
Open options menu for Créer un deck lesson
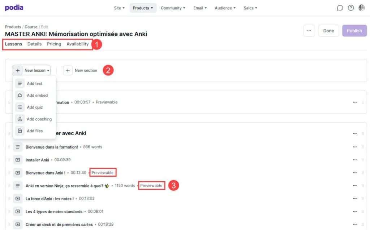tap(355, 224)
